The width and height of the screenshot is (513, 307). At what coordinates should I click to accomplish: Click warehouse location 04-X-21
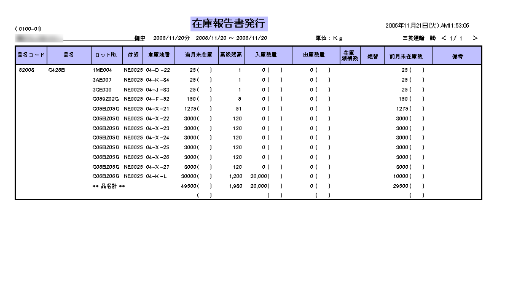click(x=157, y=109)
